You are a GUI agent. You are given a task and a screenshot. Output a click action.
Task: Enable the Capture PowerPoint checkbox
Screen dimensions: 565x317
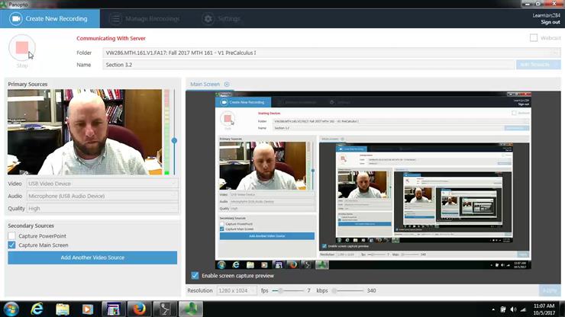(x=12, y=236)
